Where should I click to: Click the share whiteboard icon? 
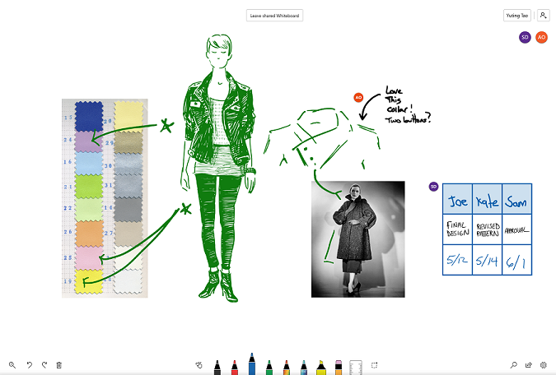point(528,364)
